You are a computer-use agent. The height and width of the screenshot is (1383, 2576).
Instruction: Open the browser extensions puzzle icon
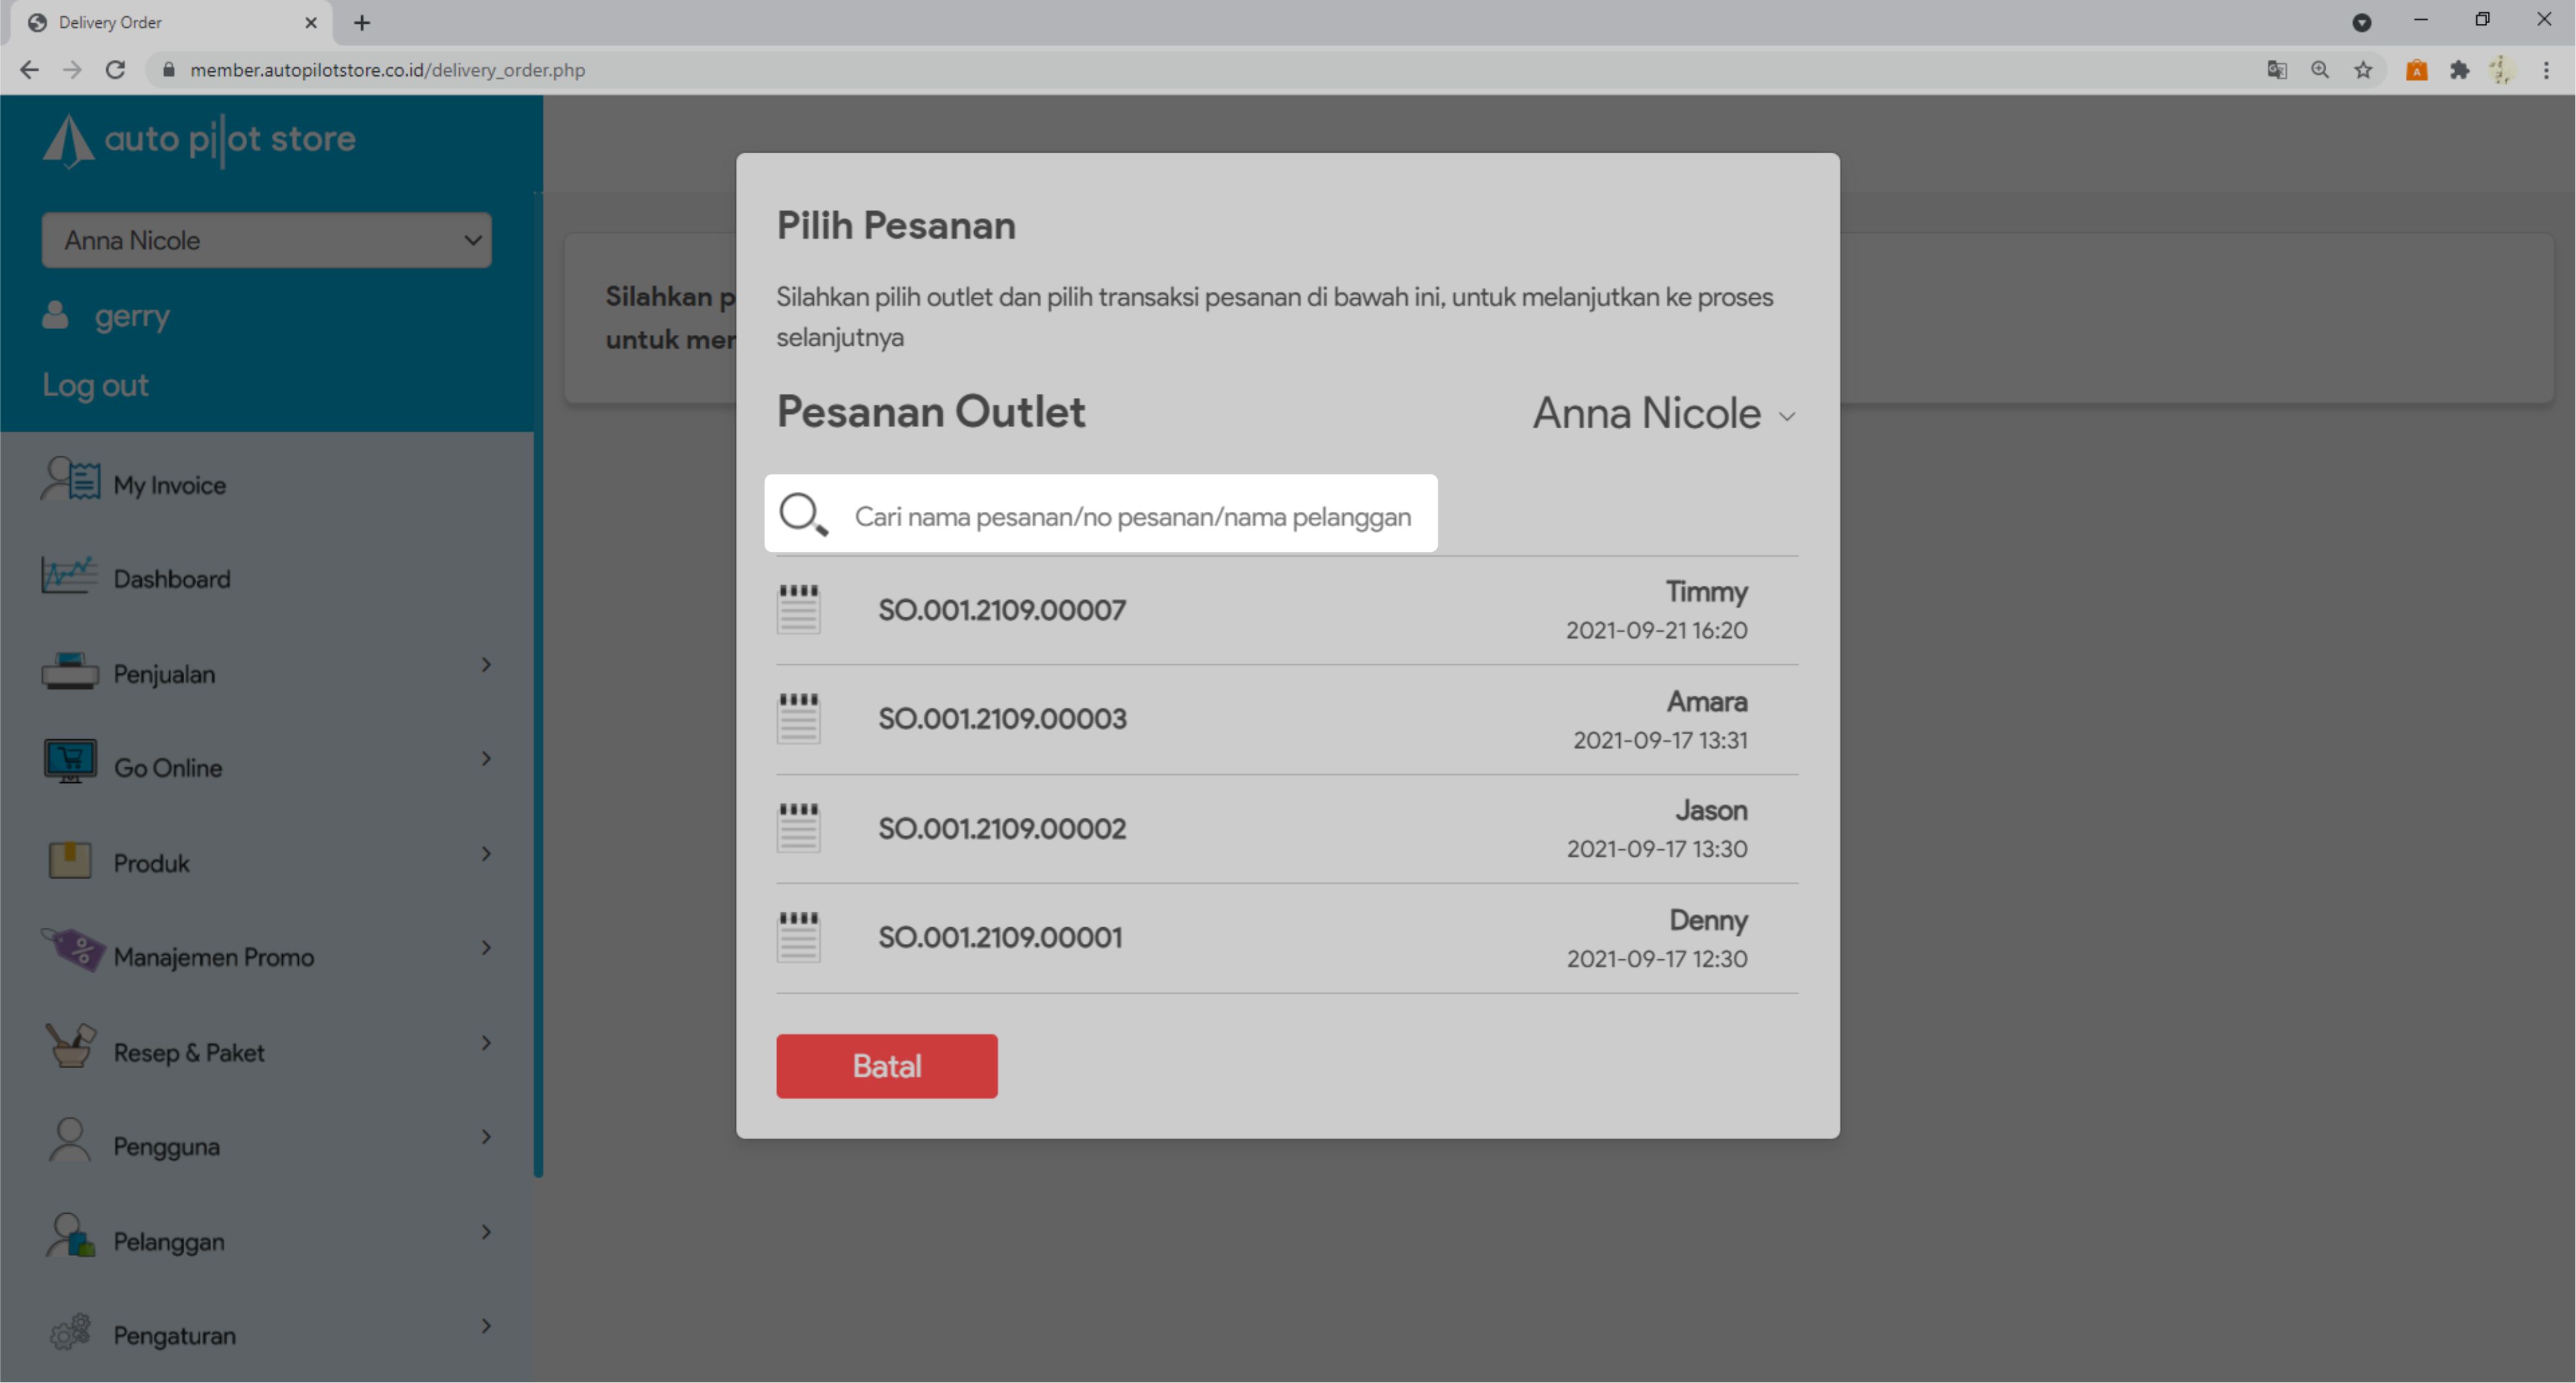pyautogui.click(x=2459, y=70)
